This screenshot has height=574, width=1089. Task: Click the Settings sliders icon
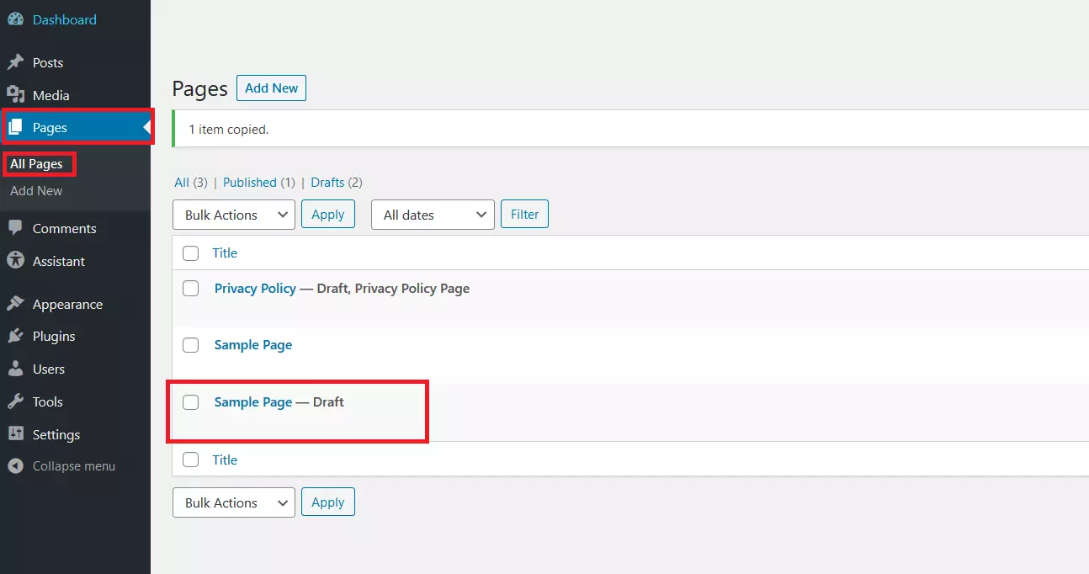click(15, 434)
